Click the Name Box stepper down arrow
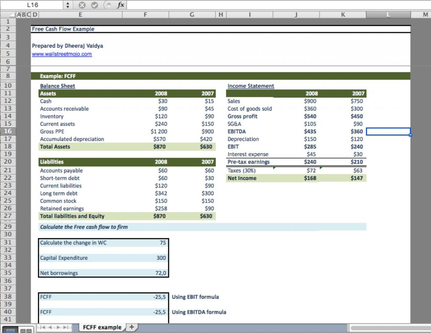The height and width of the screenshot is (333, 431). [x=67, y=7]
